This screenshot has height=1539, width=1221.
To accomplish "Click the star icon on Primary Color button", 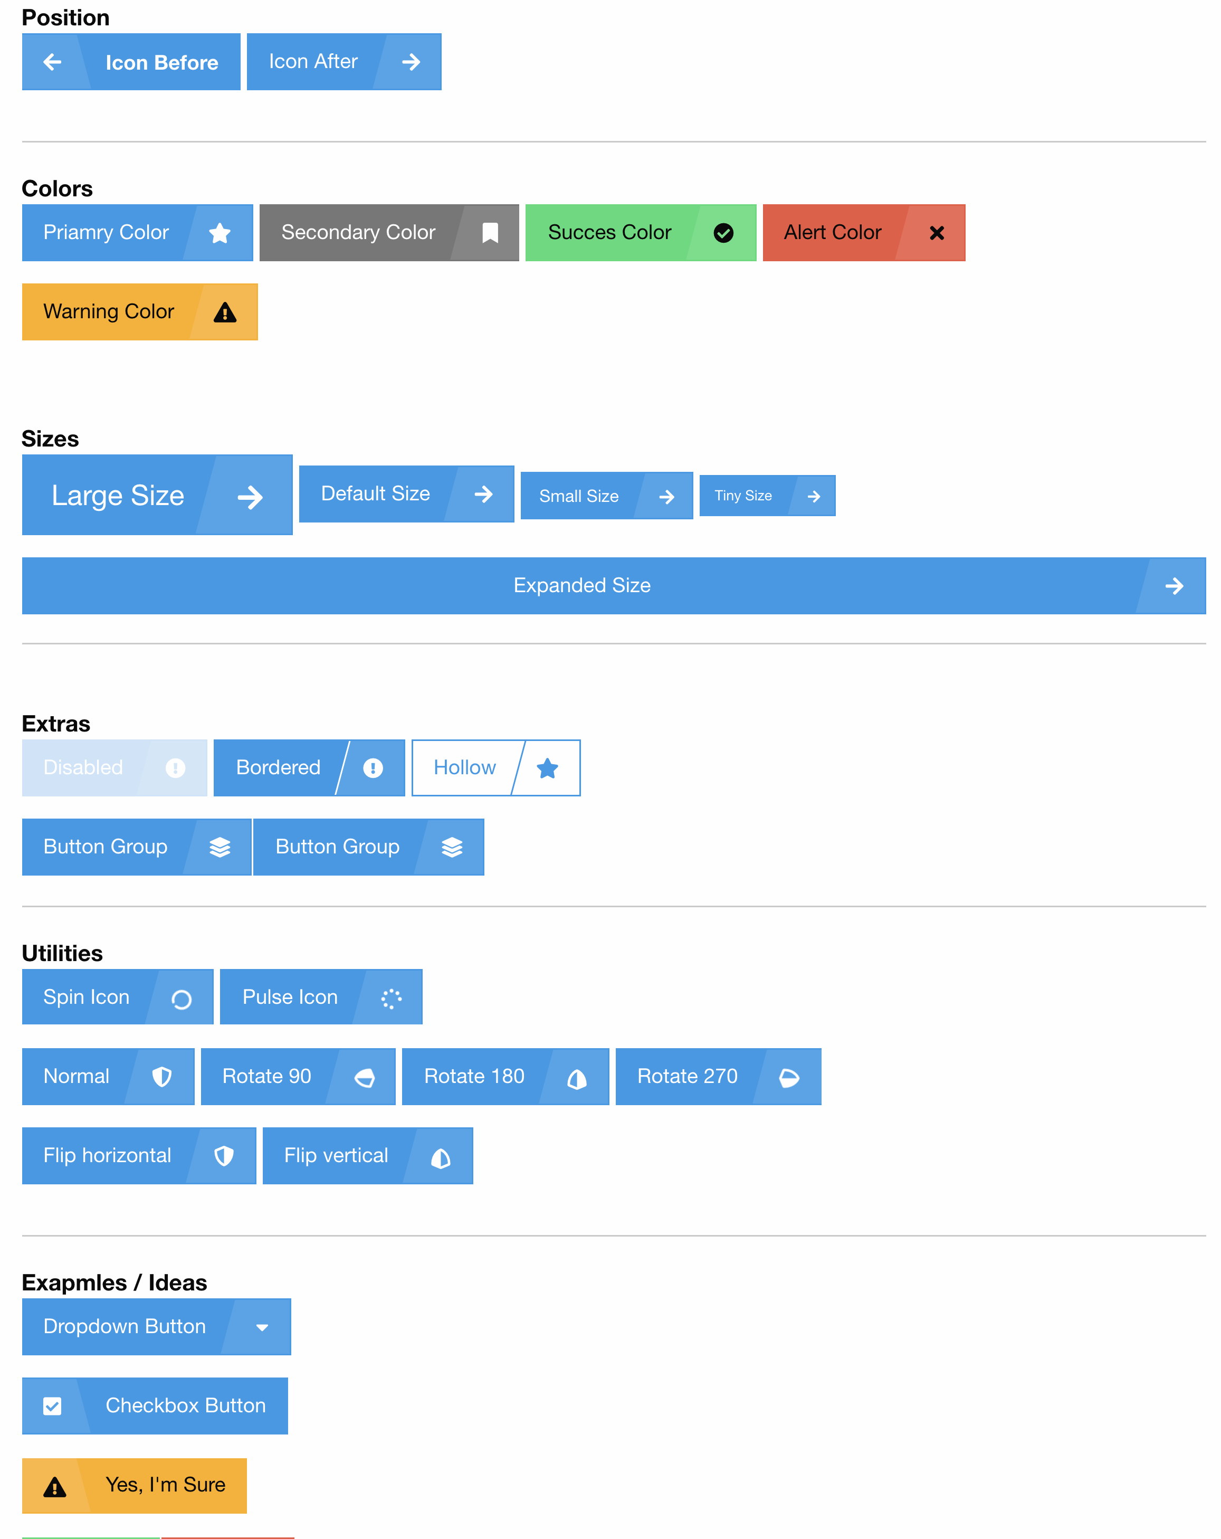I will pyautogui.click(x=222, y=232).
